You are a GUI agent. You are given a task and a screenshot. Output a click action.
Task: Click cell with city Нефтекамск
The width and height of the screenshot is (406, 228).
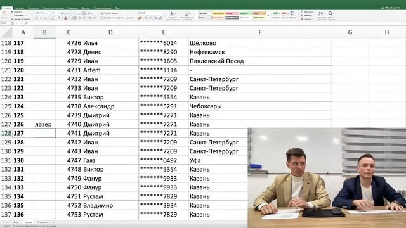click(260, 52)
